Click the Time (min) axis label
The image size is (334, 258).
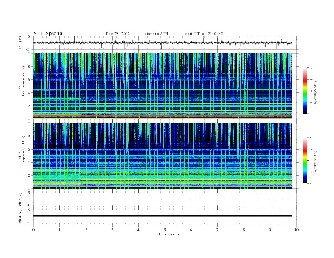tap(169, 234)
